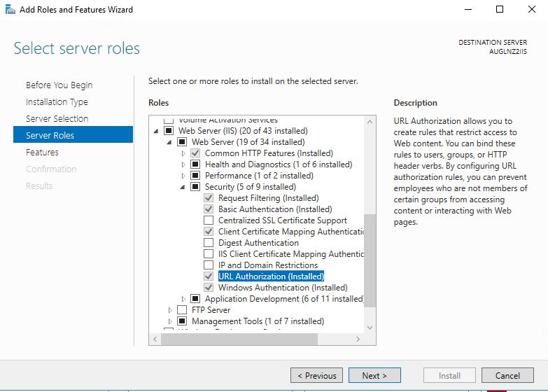This screenshot has width=548, height=392.
Task: Click the roles list vertical scrollbar
Action: tap(370, 260)
